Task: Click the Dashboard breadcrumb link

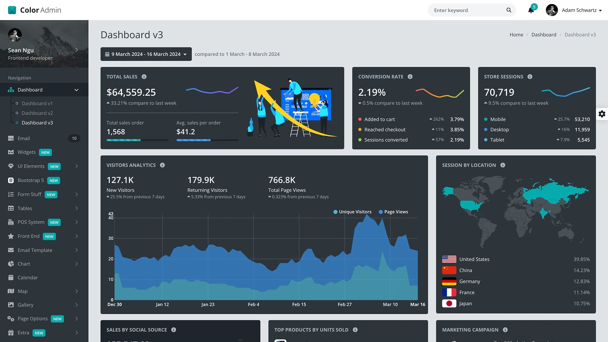Action: click(x=544, y=35)
